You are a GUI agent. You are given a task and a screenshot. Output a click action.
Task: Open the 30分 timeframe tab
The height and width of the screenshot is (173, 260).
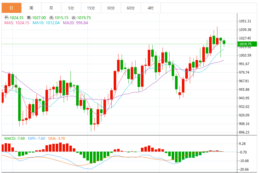[111, 8]
